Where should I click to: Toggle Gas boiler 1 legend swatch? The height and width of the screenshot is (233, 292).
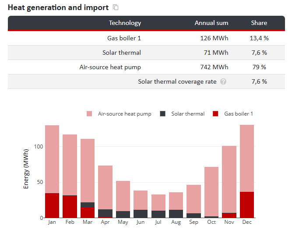click(215, 113)
